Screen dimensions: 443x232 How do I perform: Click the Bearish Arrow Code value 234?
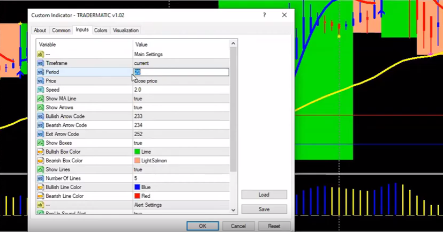(x=138, y=125)
